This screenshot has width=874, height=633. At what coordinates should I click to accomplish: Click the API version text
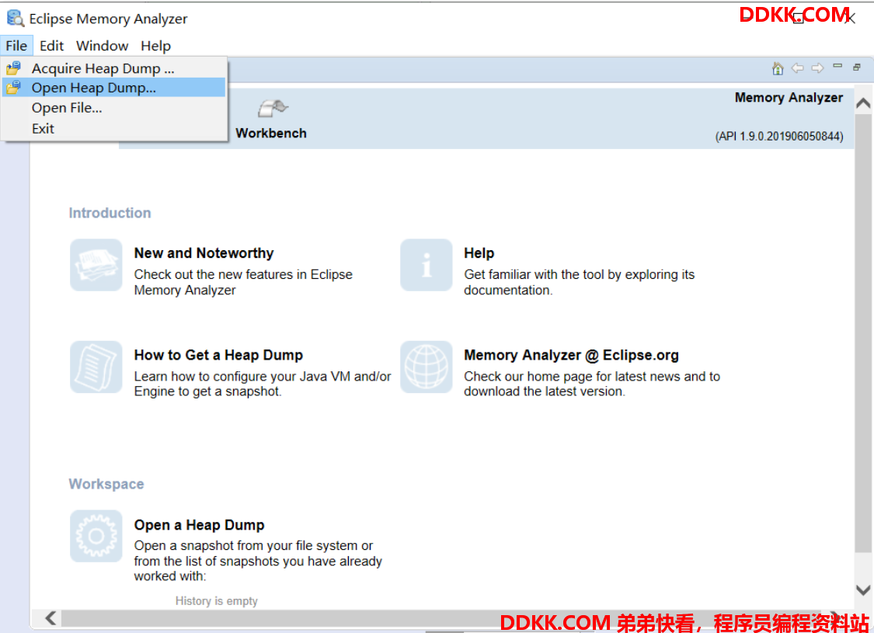(x=779, y=137)
